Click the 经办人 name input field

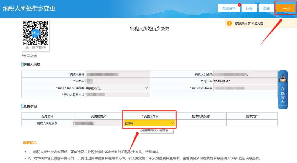[x=117, y=81]
